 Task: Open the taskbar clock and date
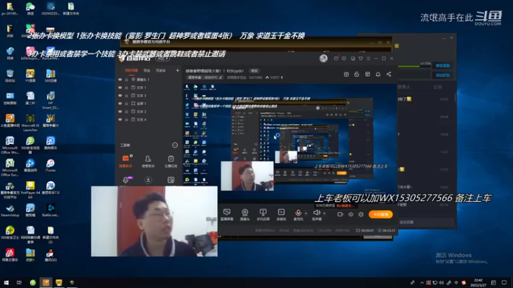click(x=478, y=283)
